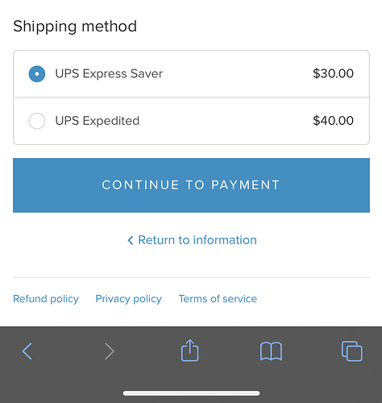Open the Privacy policy link
The height and width of the screenshot is (403, 382).
click(x=129, y=299)
